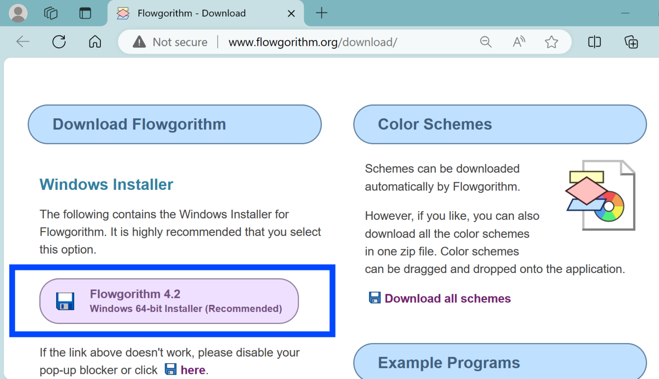The image size is (659, 379).
Task: Download the Flowgorithm 4.2 Windows 64-bit Installer
Action: (x=169, y=301)
